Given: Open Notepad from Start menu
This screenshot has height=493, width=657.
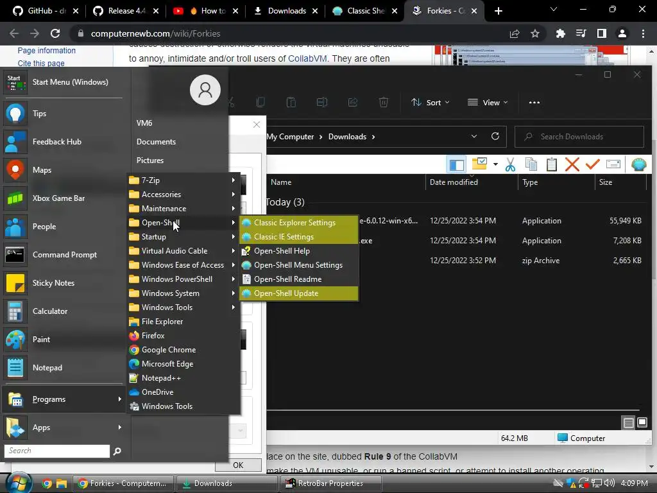Looking at the screenshot, I should tap(64, 368).
